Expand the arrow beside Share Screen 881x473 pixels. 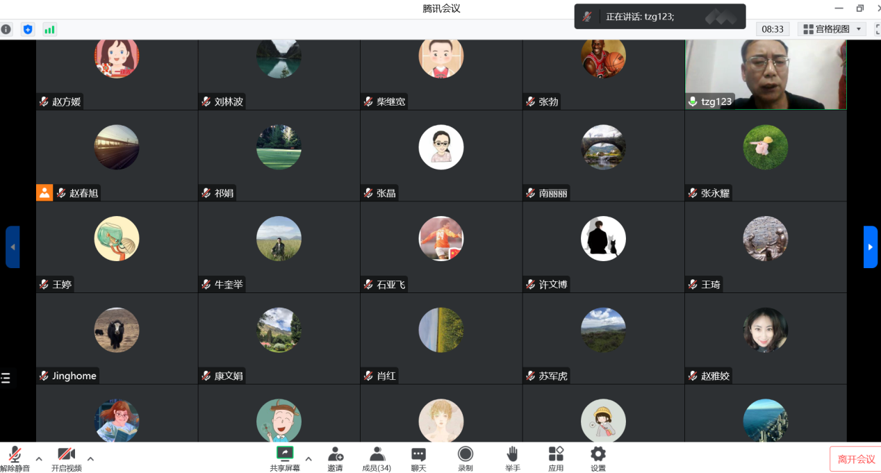coord(308,458)
